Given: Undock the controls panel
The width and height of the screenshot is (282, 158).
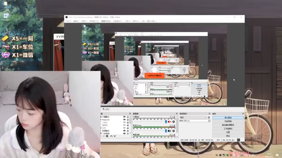Looking at the screenshot, I should click(243, 113).
